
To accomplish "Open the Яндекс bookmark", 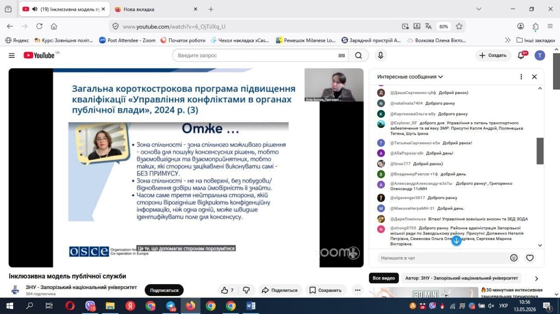I will [x=17, y=40].
